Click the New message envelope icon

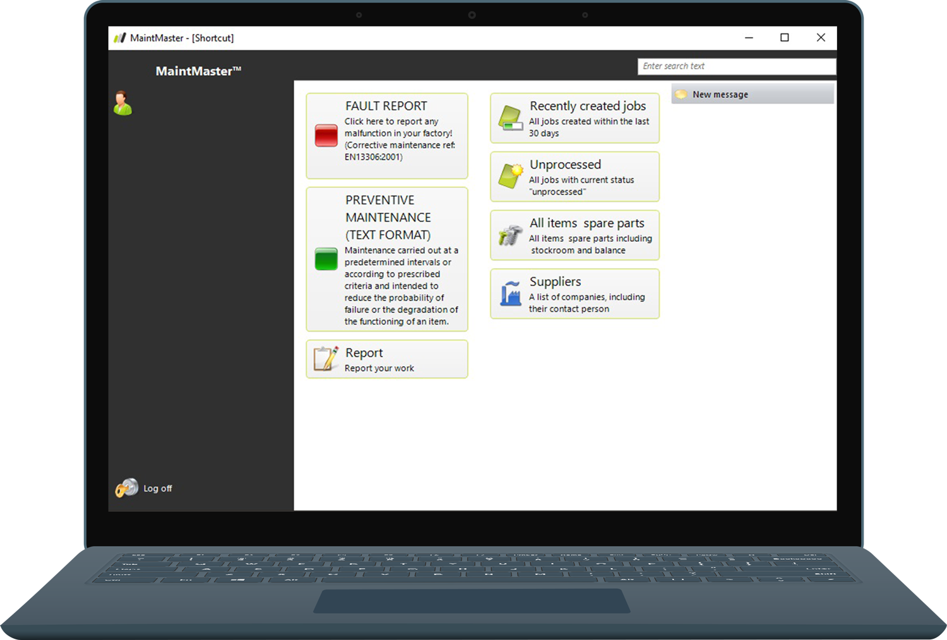point(681,95)
